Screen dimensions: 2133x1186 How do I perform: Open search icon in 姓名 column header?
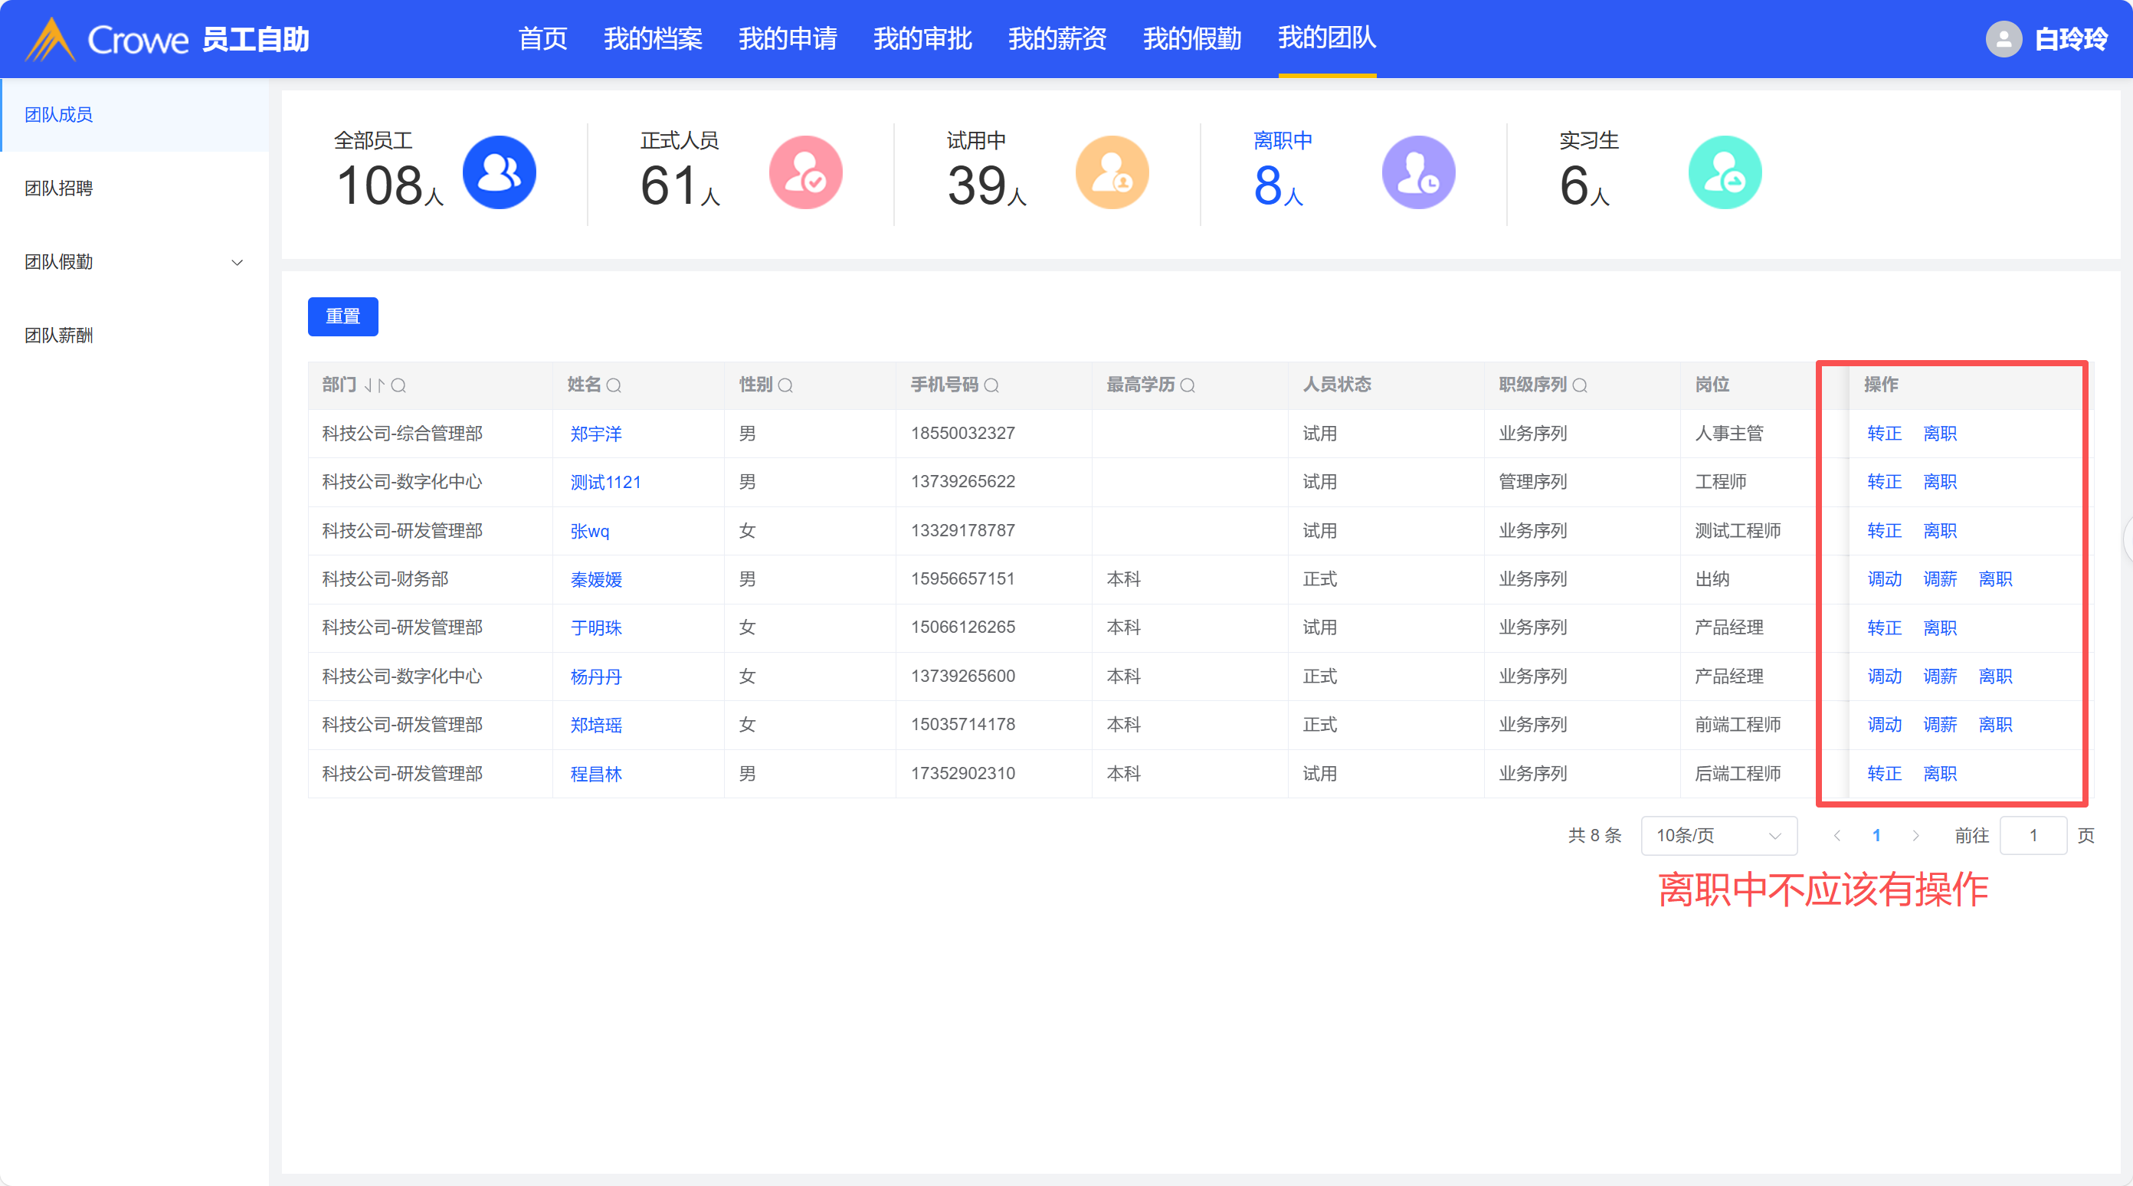pos(614,385)
